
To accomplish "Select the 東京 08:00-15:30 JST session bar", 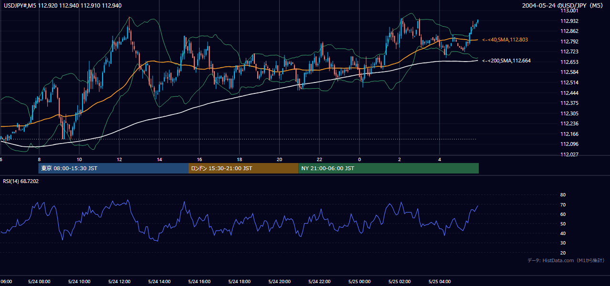I will pyautogui.click(x=114, y=168).
